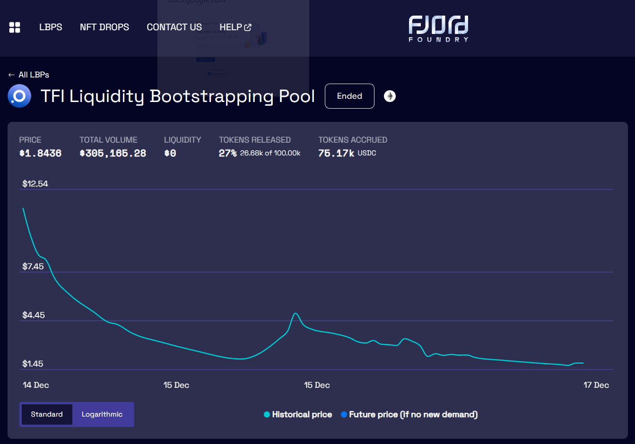Select the 27% tokens released figure
Image resolution: width=635 pixels, height=444 pixels.
pos(227,153)
